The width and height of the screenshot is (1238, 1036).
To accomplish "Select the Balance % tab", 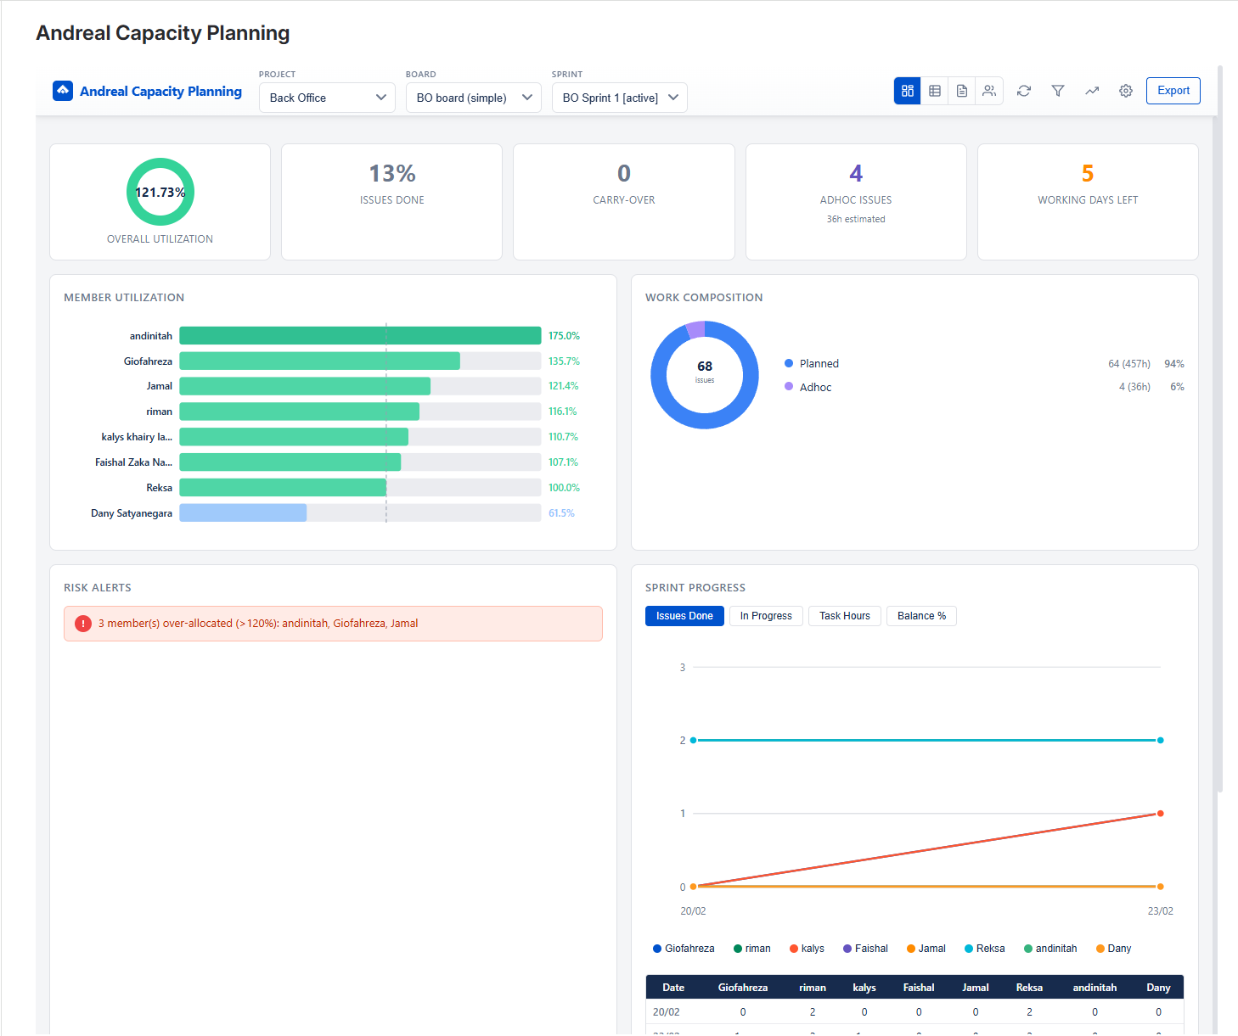I will [x=921, y=615].
